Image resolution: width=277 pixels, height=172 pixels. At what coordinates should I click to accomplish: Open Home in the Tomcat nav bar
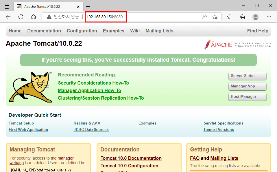coord(15,31)
